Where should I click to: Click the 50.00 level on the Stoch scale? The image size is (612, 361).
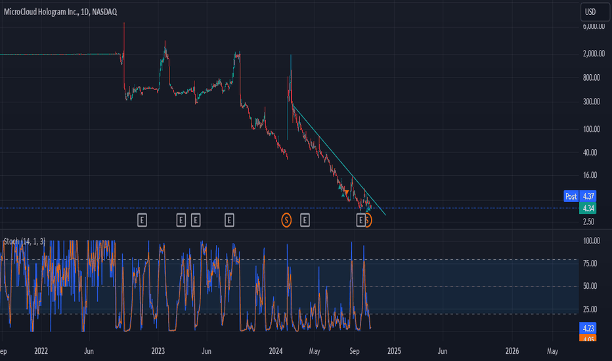pyautogui.click(x=590, y=286)
